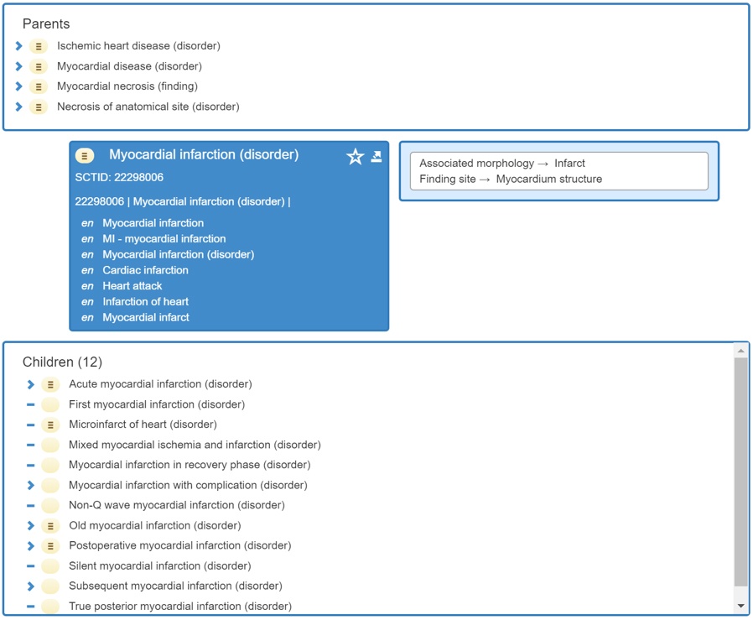Screen dimensions: 753x620
Task: Click the MI - myocardial infarction synonym
Action: [x=164, y=239]
